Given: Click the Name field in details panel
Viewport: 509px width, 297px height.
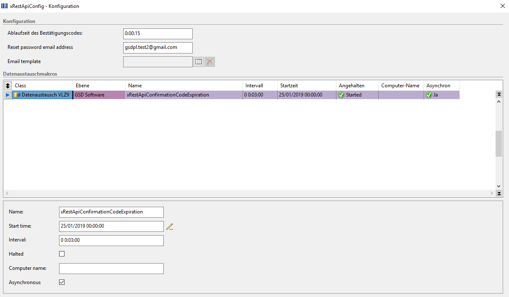Looking at the screenshot, I should point(111,212).
